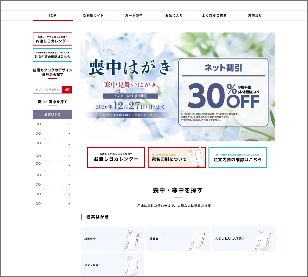Open the 喪中はがき 30% OFF hero banner
Screen dimensions: 308x277
tap(177, 87)
